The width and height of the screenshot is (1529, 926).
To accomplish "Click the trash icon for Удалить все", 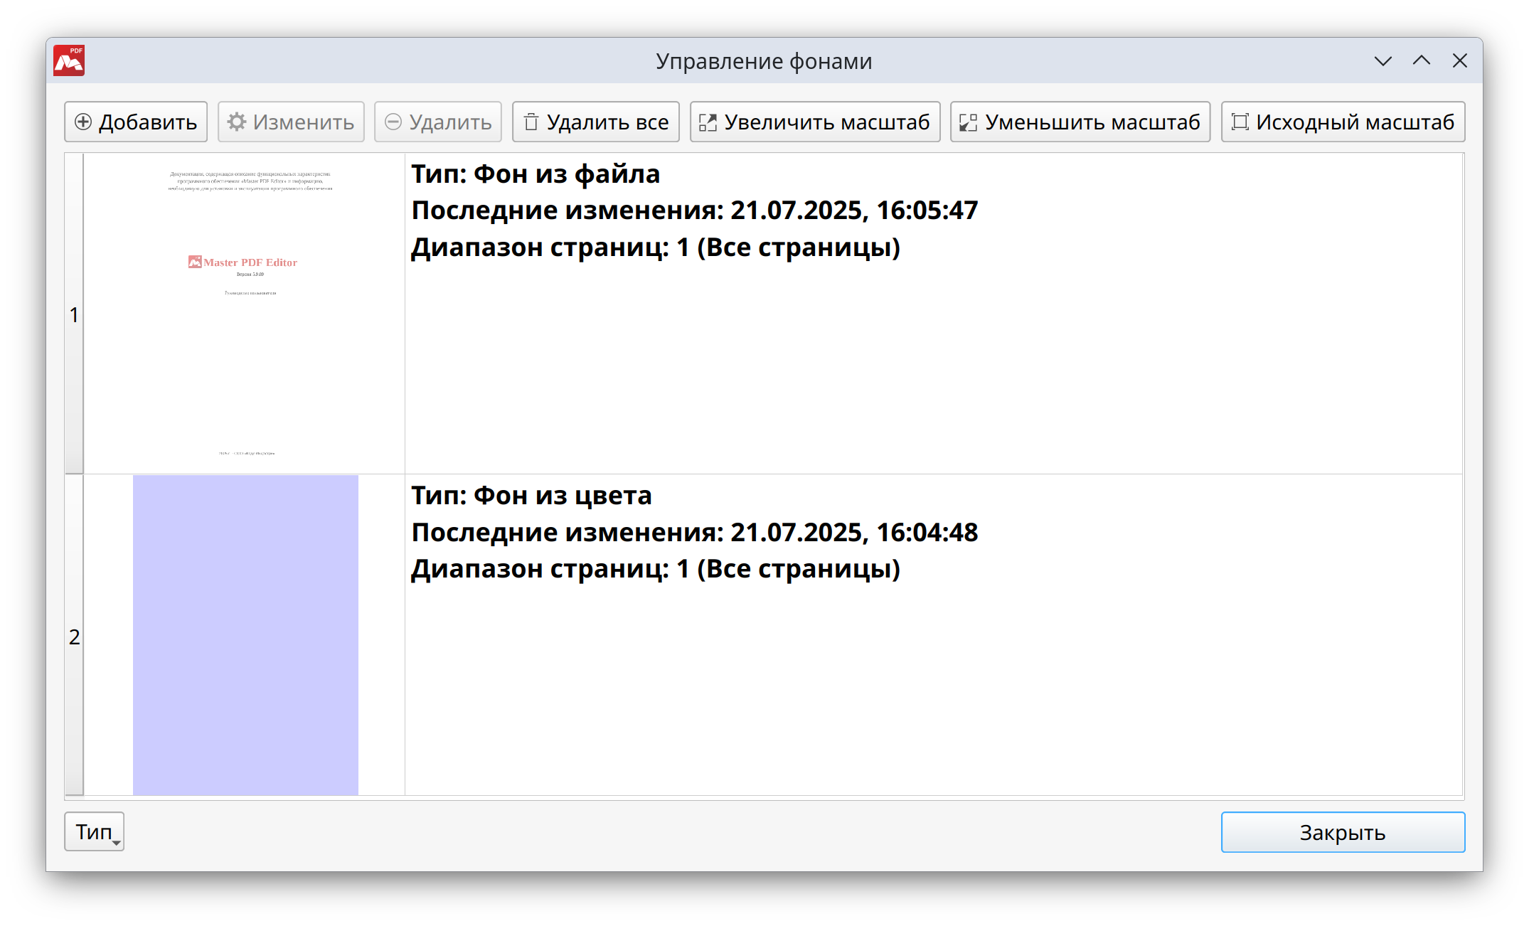I will [531, 122].
